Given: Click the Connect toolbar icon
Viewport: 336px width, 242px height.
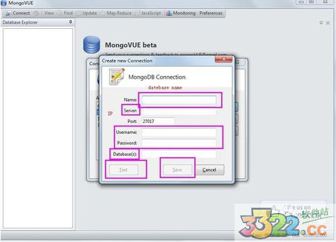Looking at the screenshot, I should coord(8,13).
